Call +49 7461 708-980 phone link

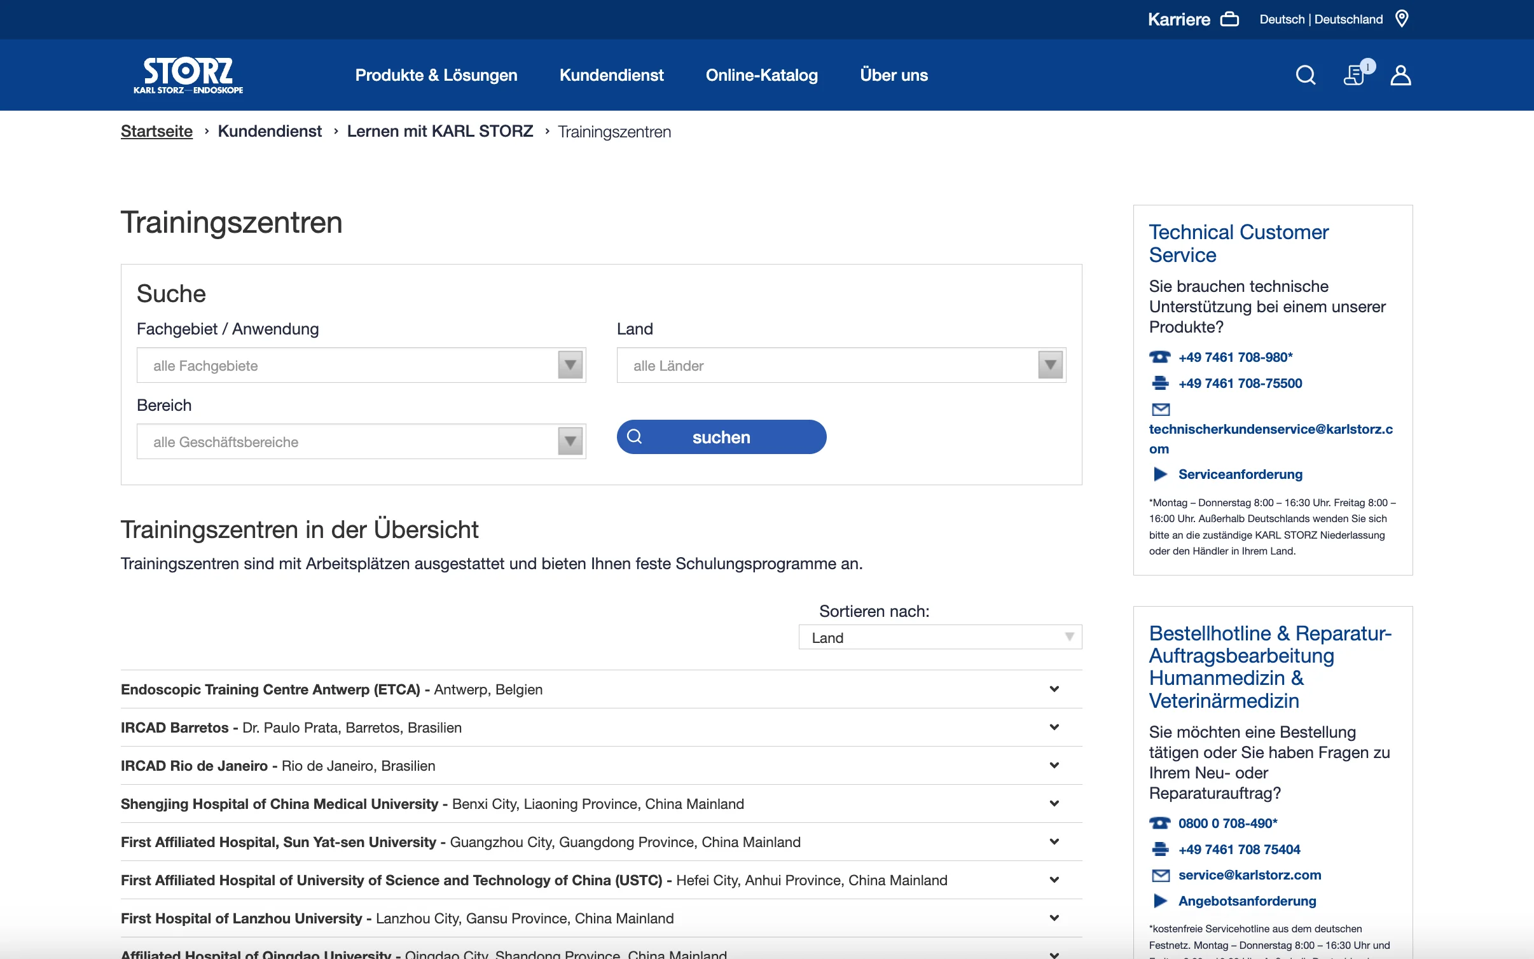(1235, 357)
